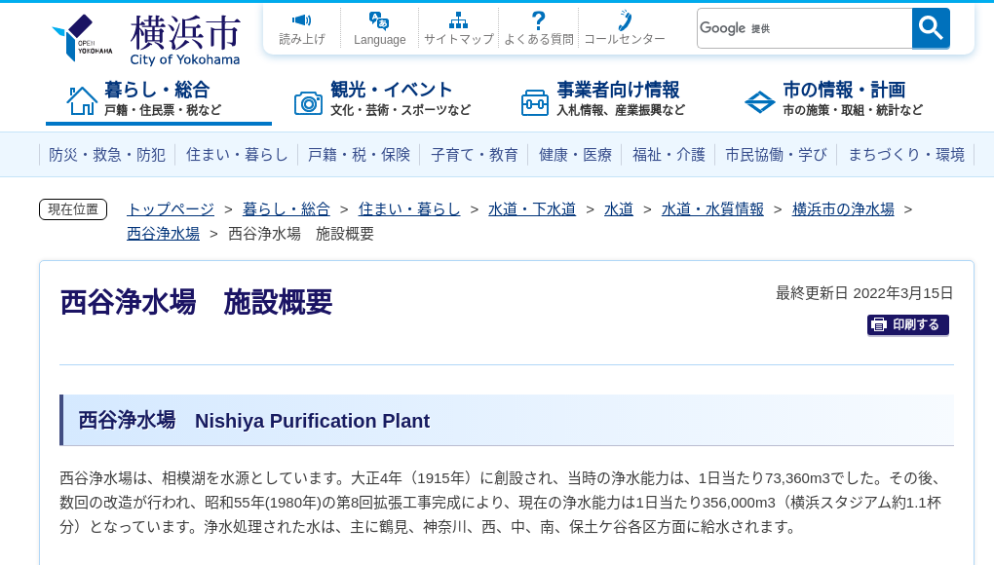Select the 暮らし・総合 main tab
Image resolution: width=994 pixels, height=565 pixels.
pos(159,98)
